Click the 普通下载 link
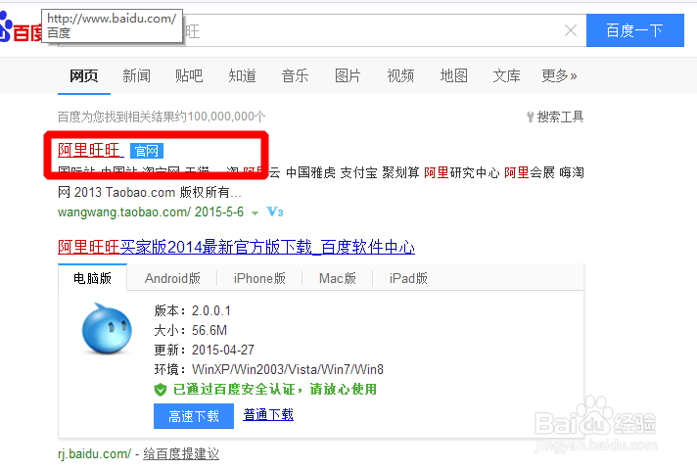The height and width of the screenshot is (470, 697). click(x=268, y=415)
